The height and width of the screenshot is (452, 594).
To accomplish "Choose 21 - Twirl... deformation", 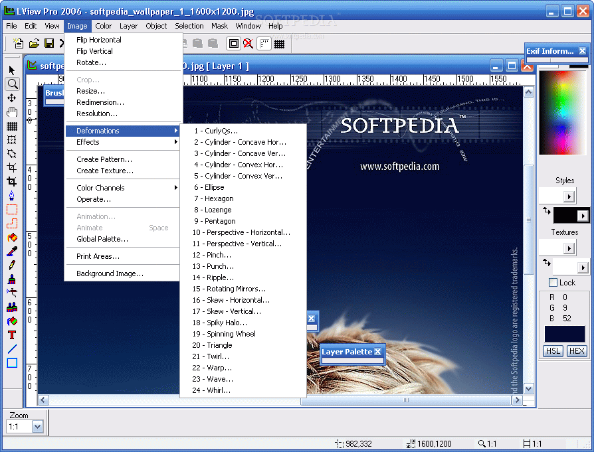I will [243, 356].
